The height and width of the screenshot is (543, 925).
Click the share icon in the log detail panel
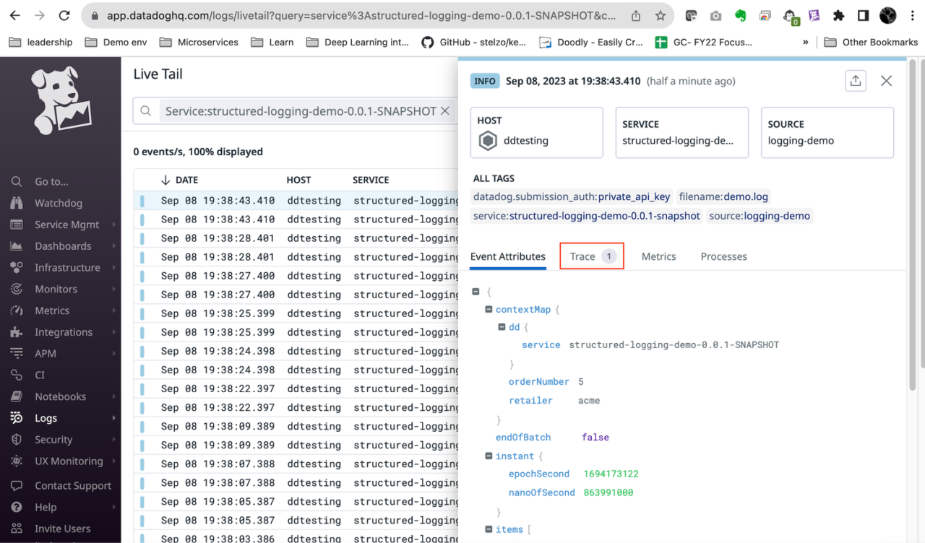coord(856,81)
